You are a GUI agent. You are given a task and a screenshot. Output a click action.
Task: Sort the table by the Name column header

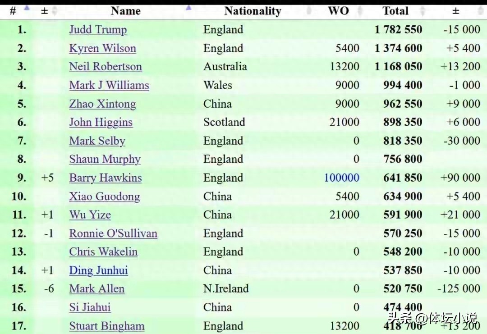click(125, 11)
